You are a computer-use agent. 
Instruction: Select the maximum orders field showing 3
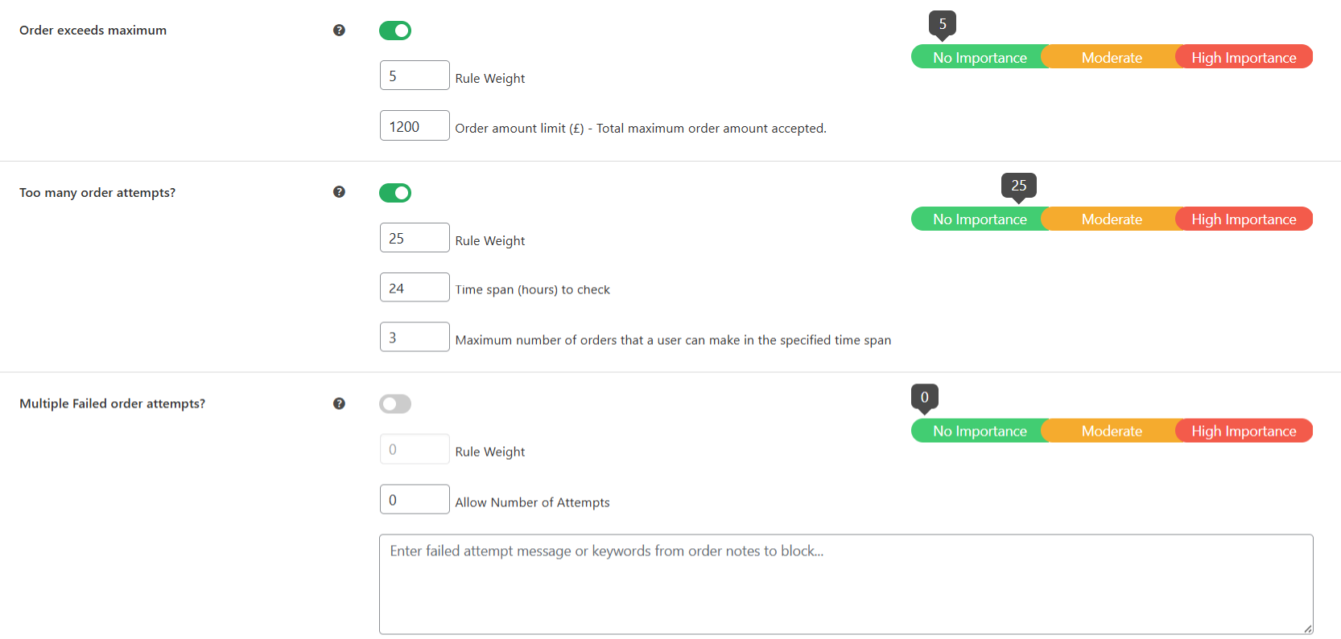[414, 337]
